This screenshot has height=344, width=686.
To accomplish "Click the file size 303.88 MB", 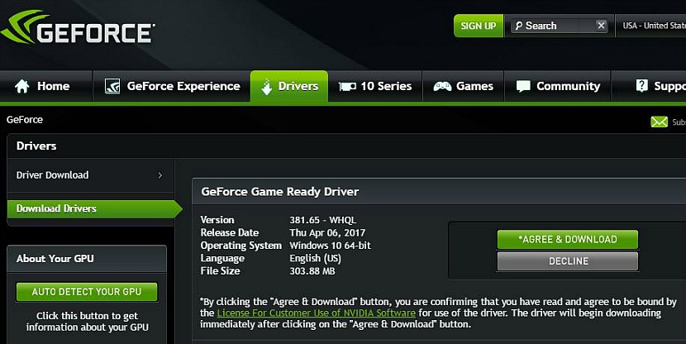I will (x=312, y=271).
